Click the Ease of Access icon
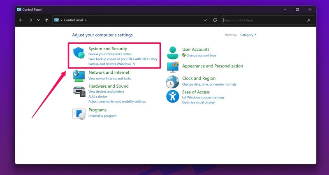This screenshot has height=175, width=329. tap(172, 97)
